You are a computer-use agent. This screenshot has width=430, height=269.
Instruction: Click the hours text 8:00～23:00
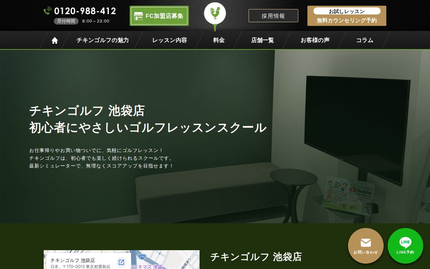(x=96, y=21)
